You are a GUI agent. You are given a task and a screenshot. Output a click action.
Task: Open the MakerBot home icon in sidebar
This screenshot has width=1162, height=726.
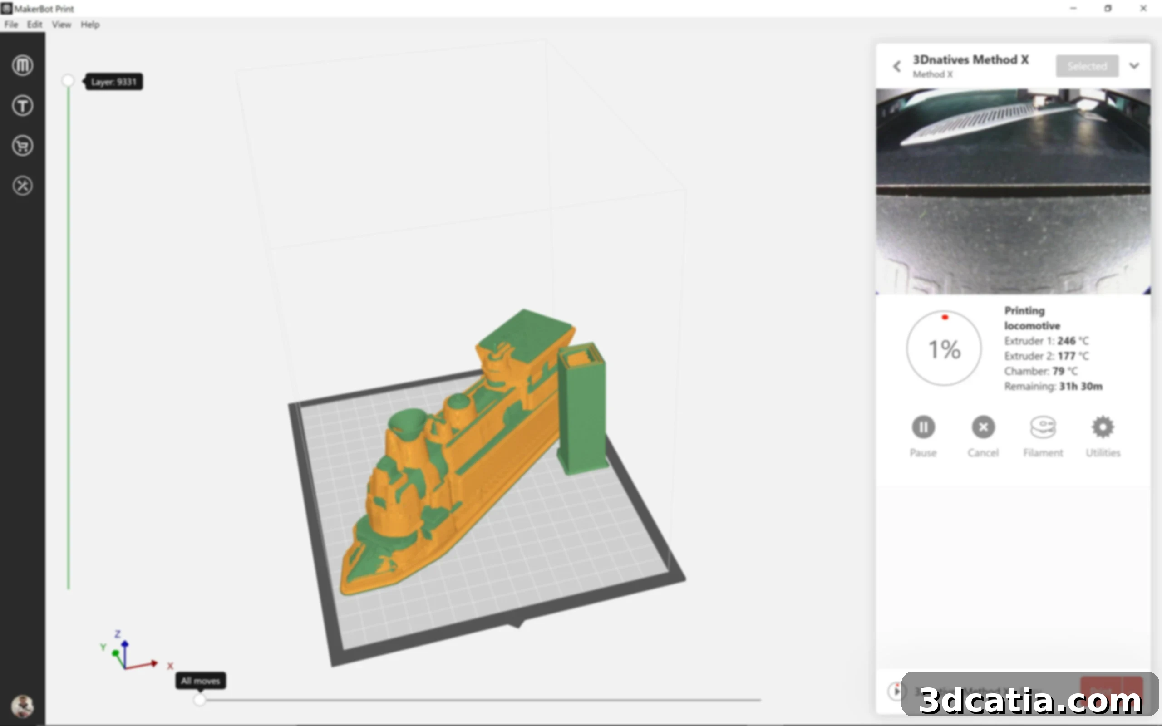pyautogui.click(x=23, y=65)
